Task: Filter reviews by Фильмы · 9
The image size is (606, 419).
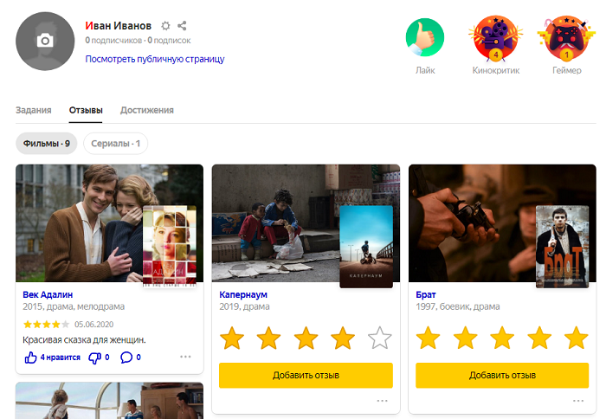Action: coord(47,144)
